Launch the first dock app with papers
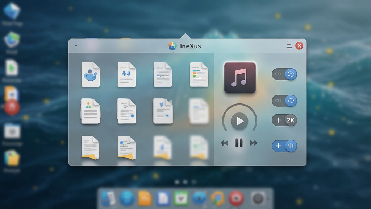The image size is (371, 209). click(109, 198)
